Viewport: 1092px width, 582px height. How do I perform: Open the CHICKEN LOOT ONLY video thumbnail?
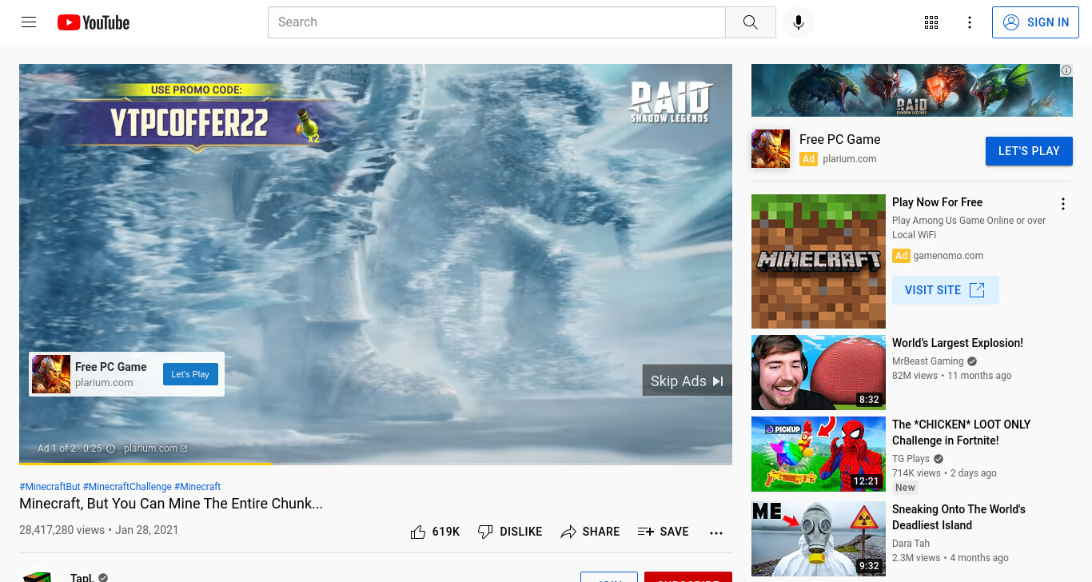[x=819, y=454]
